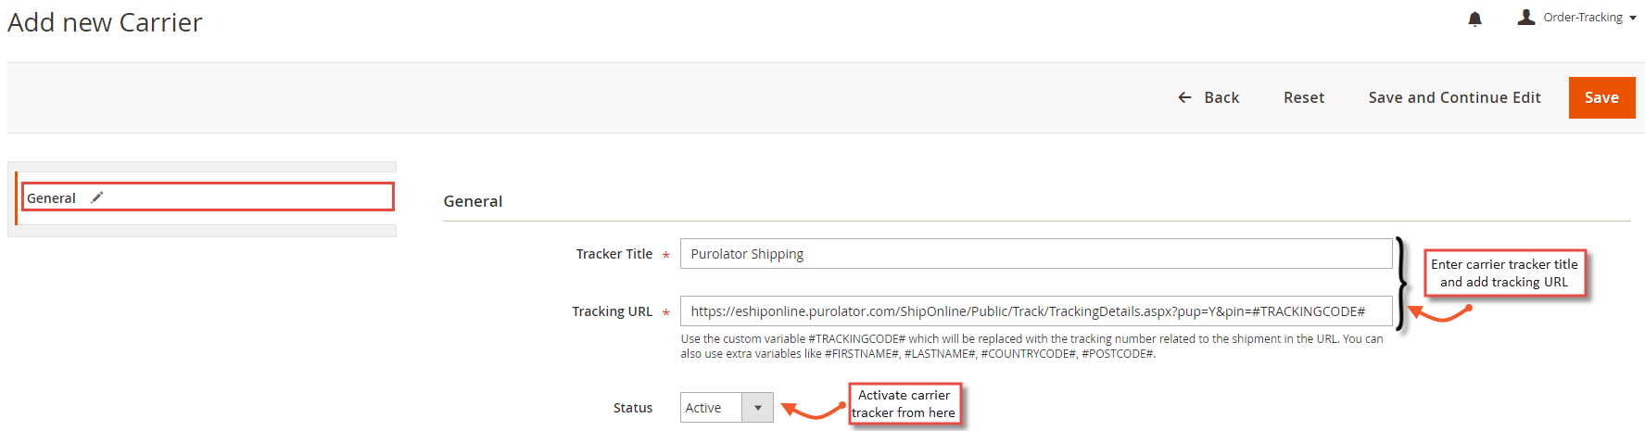The image size is (1645, 431).
Task: Click red asterisk next to Tracker Title
Action: tap(665, 256)
